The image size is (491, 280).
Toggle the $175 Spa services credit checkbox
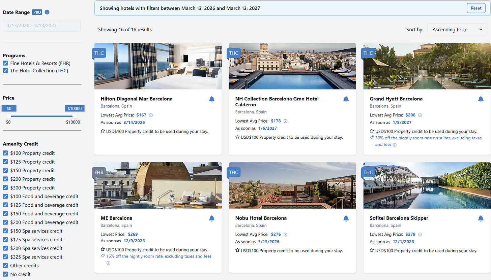tap(5, 240)
